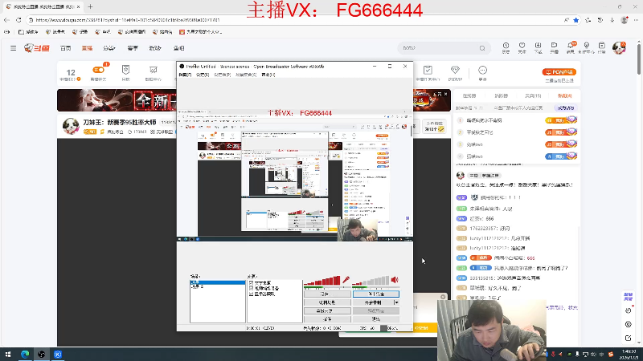Click the edit scene button in OBS
The width and height of the screenshot is (643, 361).
click(327, 302)
